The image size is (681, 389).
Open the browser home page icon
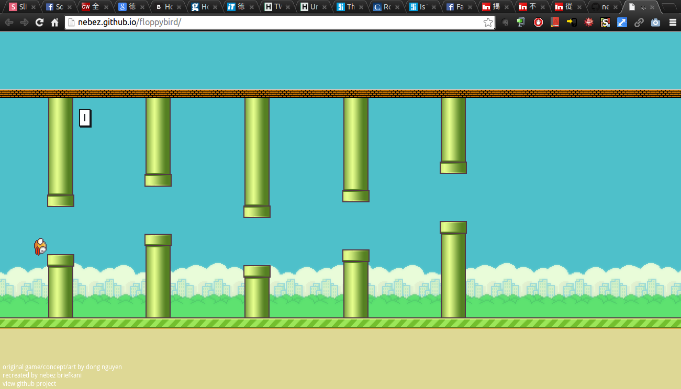coord(54,22)
